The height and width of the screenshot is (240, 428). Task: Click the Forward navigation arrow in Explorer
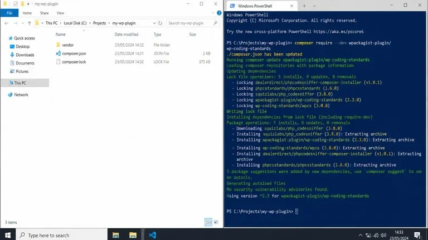coord(16,23)
